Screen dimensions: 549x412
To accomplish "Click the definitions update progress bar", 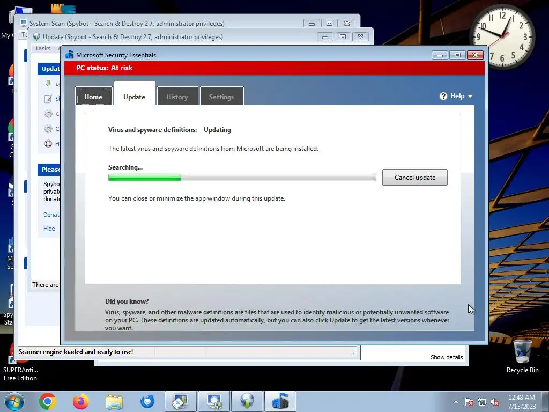I will coord(242,178).
